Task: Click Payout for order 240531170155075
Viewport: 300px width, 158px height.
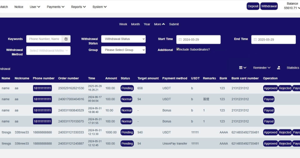Action: [269, 121]
